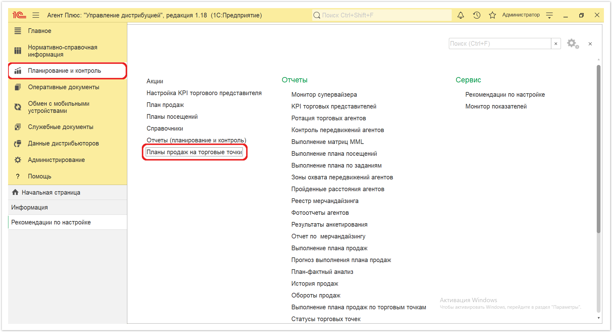Image resolution: width=612 pixels, height=332 pixels.
Task: Close the section menu panel
Action: point(590,44)
